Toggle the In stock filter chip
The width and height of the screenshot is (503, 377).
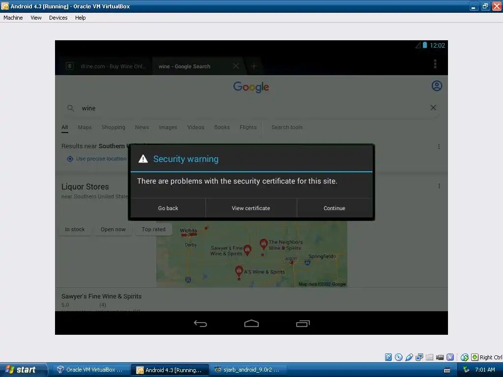pyautogui.click(x=75, y=230)
